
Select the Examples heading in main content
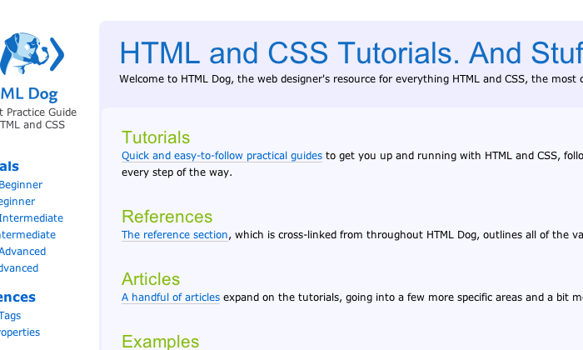click(x=160, y=341)
